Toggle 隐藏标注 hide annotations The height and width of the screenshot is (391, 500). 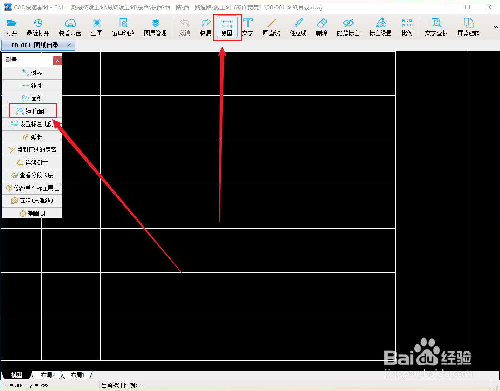[x=348, y=27]
